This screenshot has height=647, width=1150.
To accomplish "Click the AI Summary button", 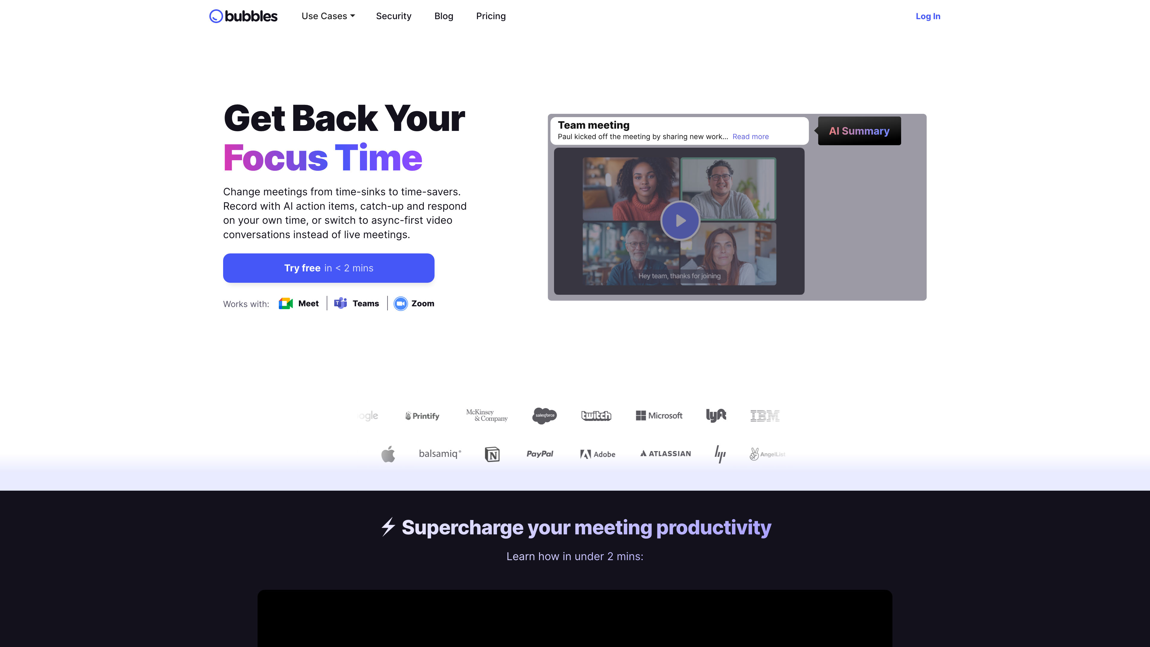I will click(859, 130).
